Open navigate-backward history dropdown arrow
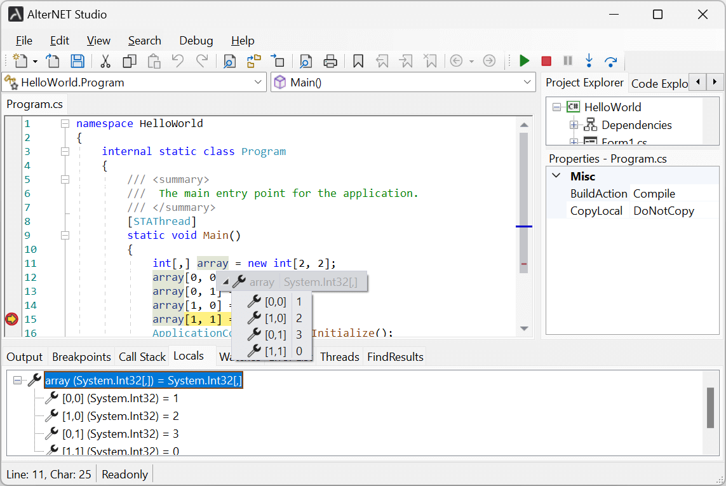 tap(471, 62)
